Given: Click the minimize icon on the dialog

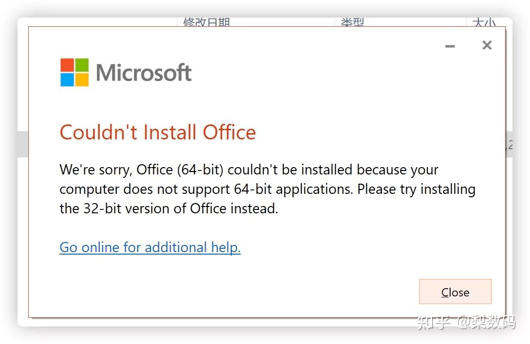Looking at the screenshot, I should [x=449, y=45].
